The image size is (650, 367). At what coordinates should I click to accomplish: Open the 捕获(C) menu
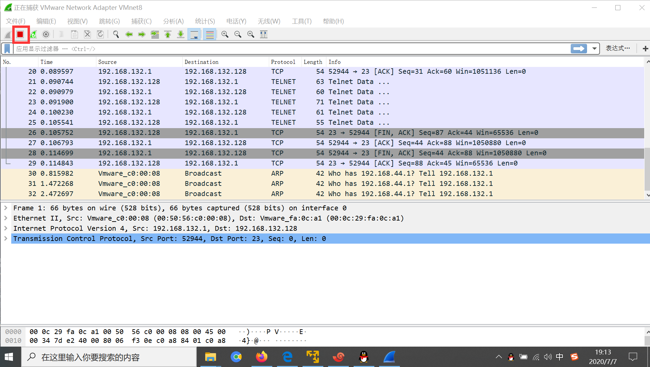141,21
